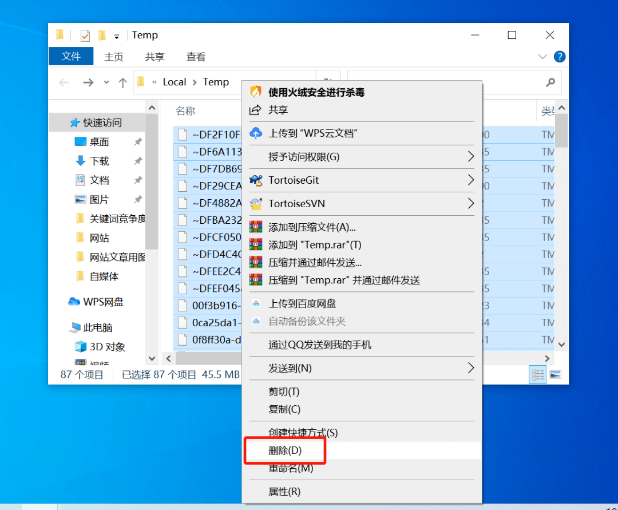Image resolution: width=618 pixels, height=510 pixels.
Task: Click the 名称 column header
Action: point(185,111)
